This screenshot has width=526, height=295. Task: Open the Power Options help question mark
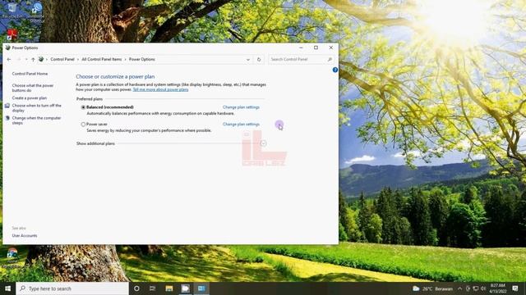(x=335, y=70)
